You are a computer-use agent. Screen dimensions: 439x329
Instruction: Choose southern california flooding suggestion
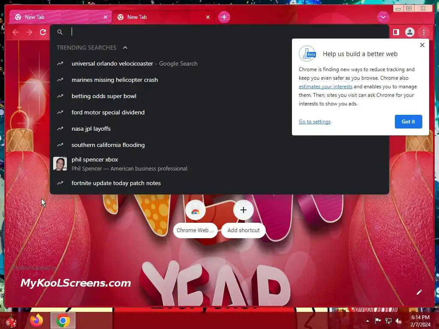[219, 145]
